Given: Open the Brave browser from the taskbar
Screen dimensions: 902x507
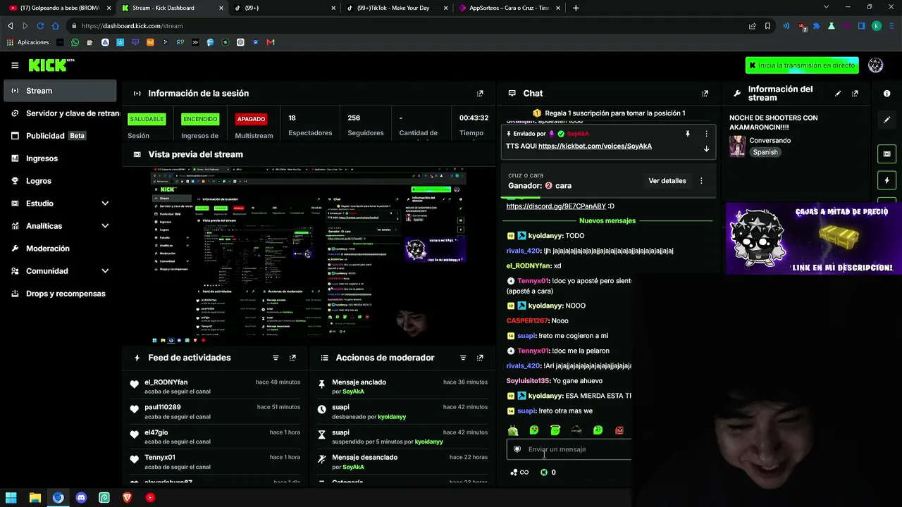Looking at the screenshot, I should click(x=128, y=498).
